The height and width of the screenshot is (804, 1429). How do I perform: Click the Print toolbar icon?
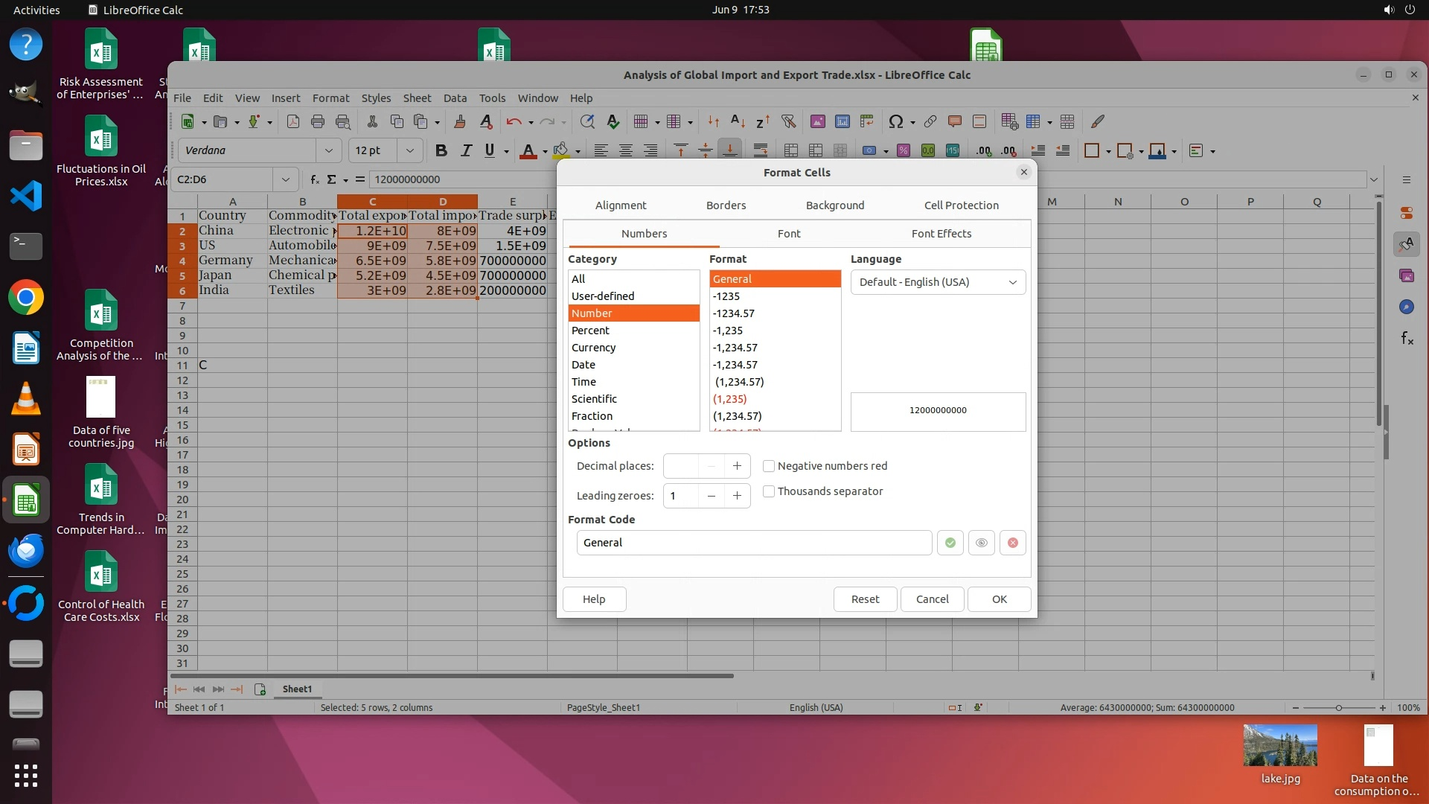318,121
